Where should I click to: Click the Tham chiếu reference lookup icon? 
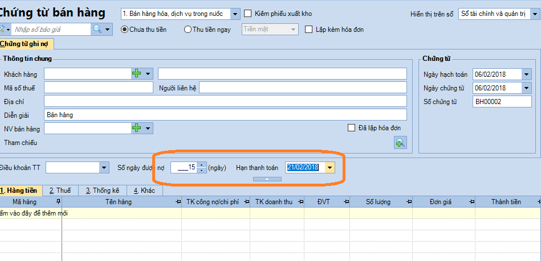(400, 143)
